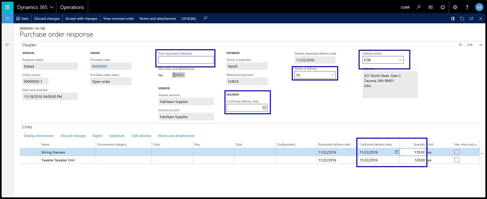This screenshot has width=487, height=199.
Task: Check the notes checkbox for Wiring Harness
Action: [x=457, y=152]
